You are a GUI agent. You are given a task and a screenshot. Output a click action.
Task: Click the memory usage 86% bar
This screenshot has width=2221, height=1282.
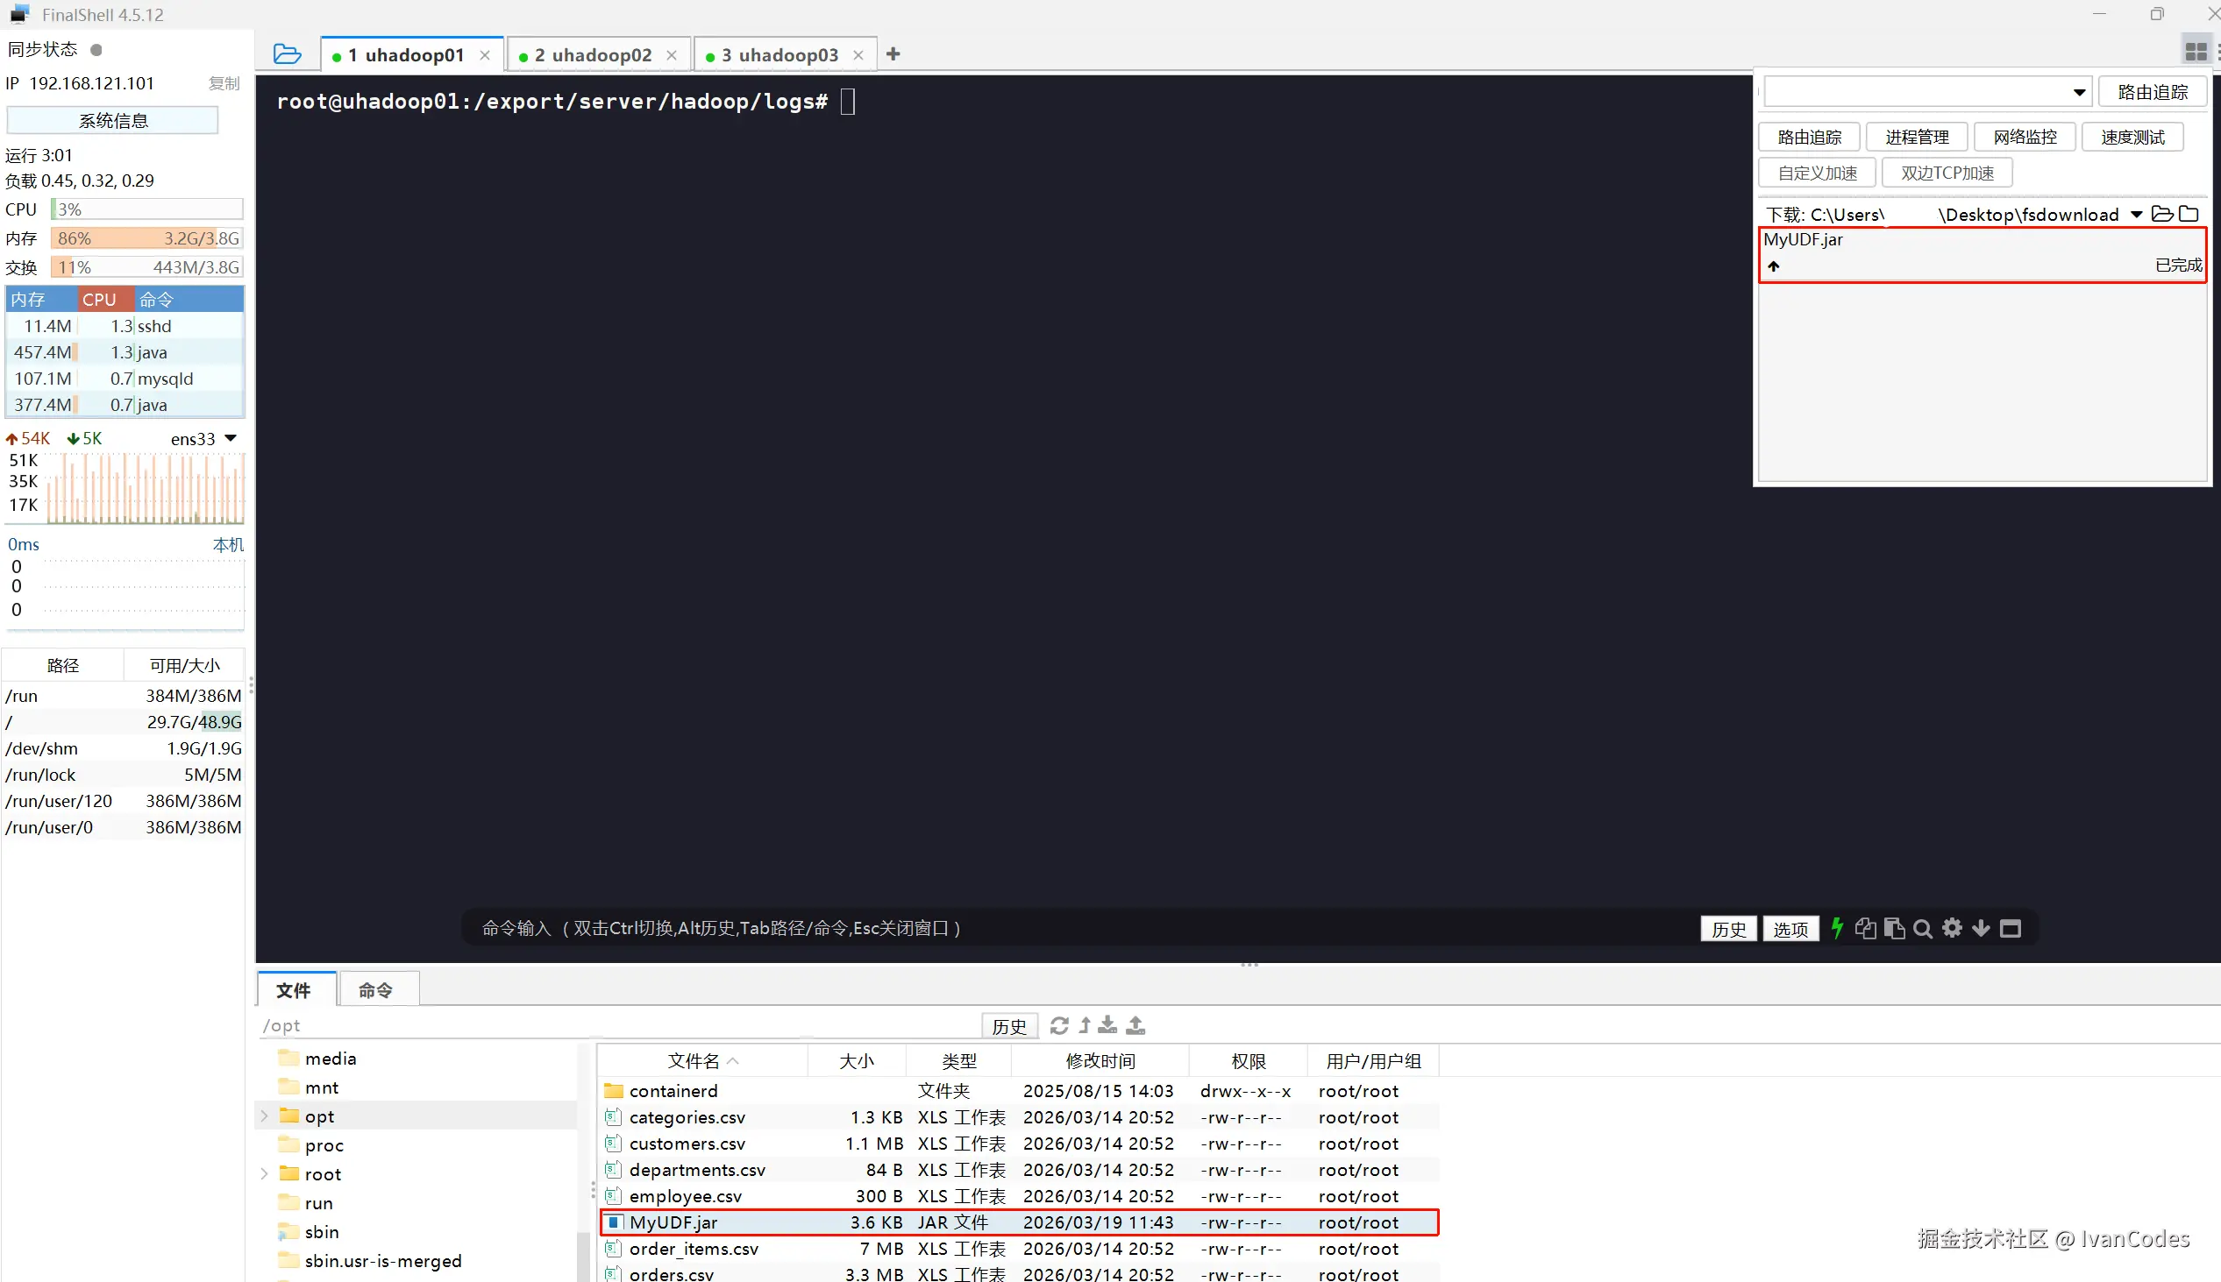click(147, 238)
